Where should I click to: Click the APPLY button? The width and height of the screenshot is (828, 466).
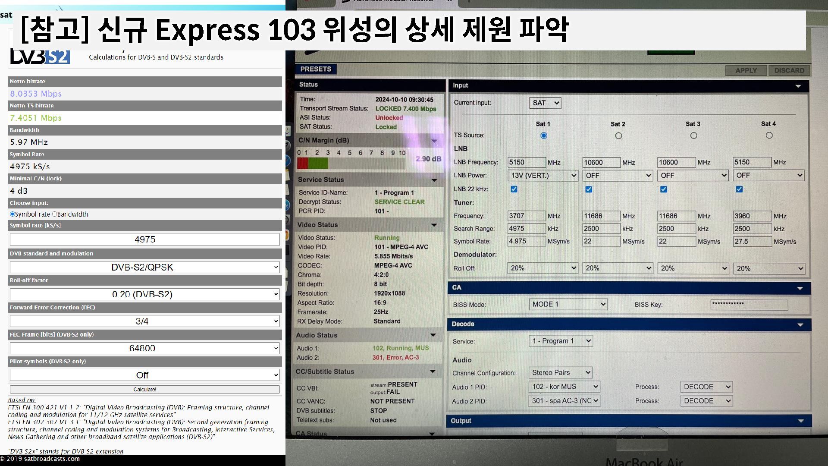pyautogui.click(x=746, y=70)
